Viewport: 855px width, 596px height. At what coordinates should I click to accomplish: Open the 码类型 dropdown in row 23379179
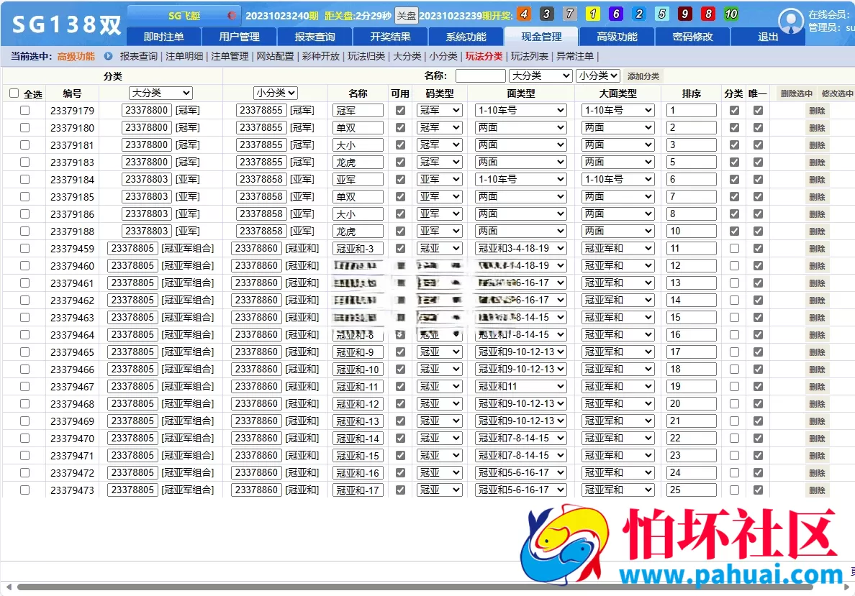[440, 110]
